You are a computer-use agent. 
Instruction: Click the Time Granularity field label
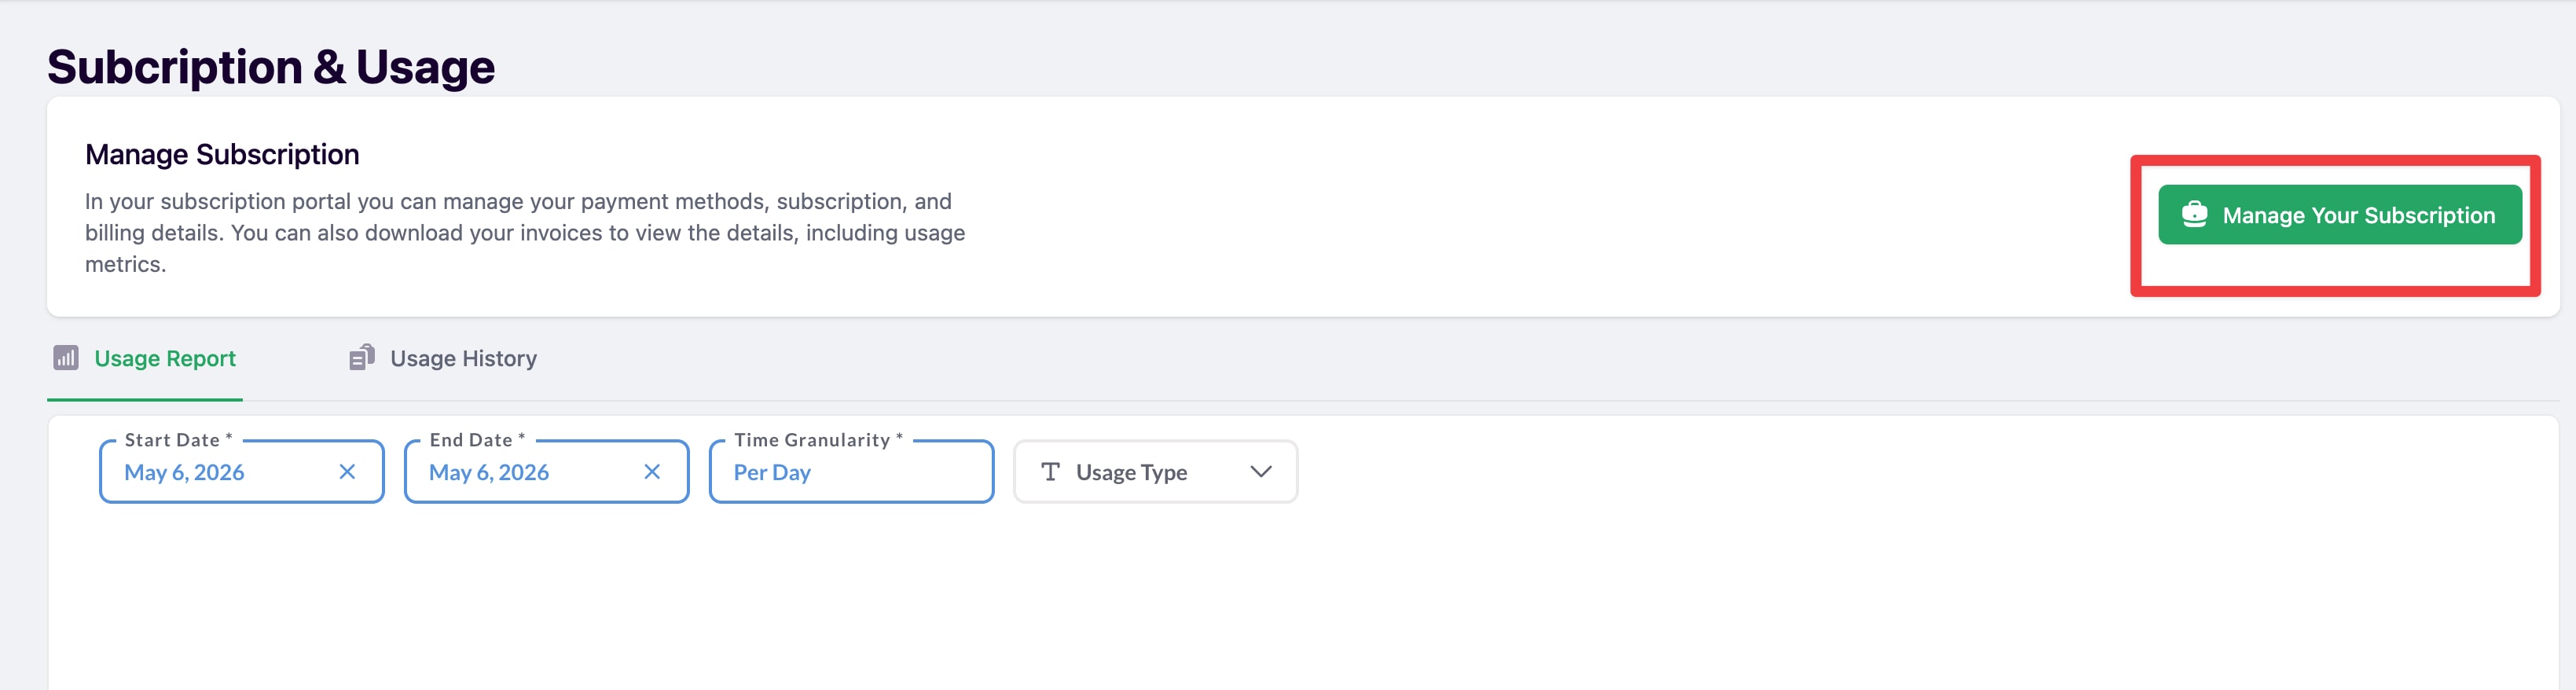818,440
